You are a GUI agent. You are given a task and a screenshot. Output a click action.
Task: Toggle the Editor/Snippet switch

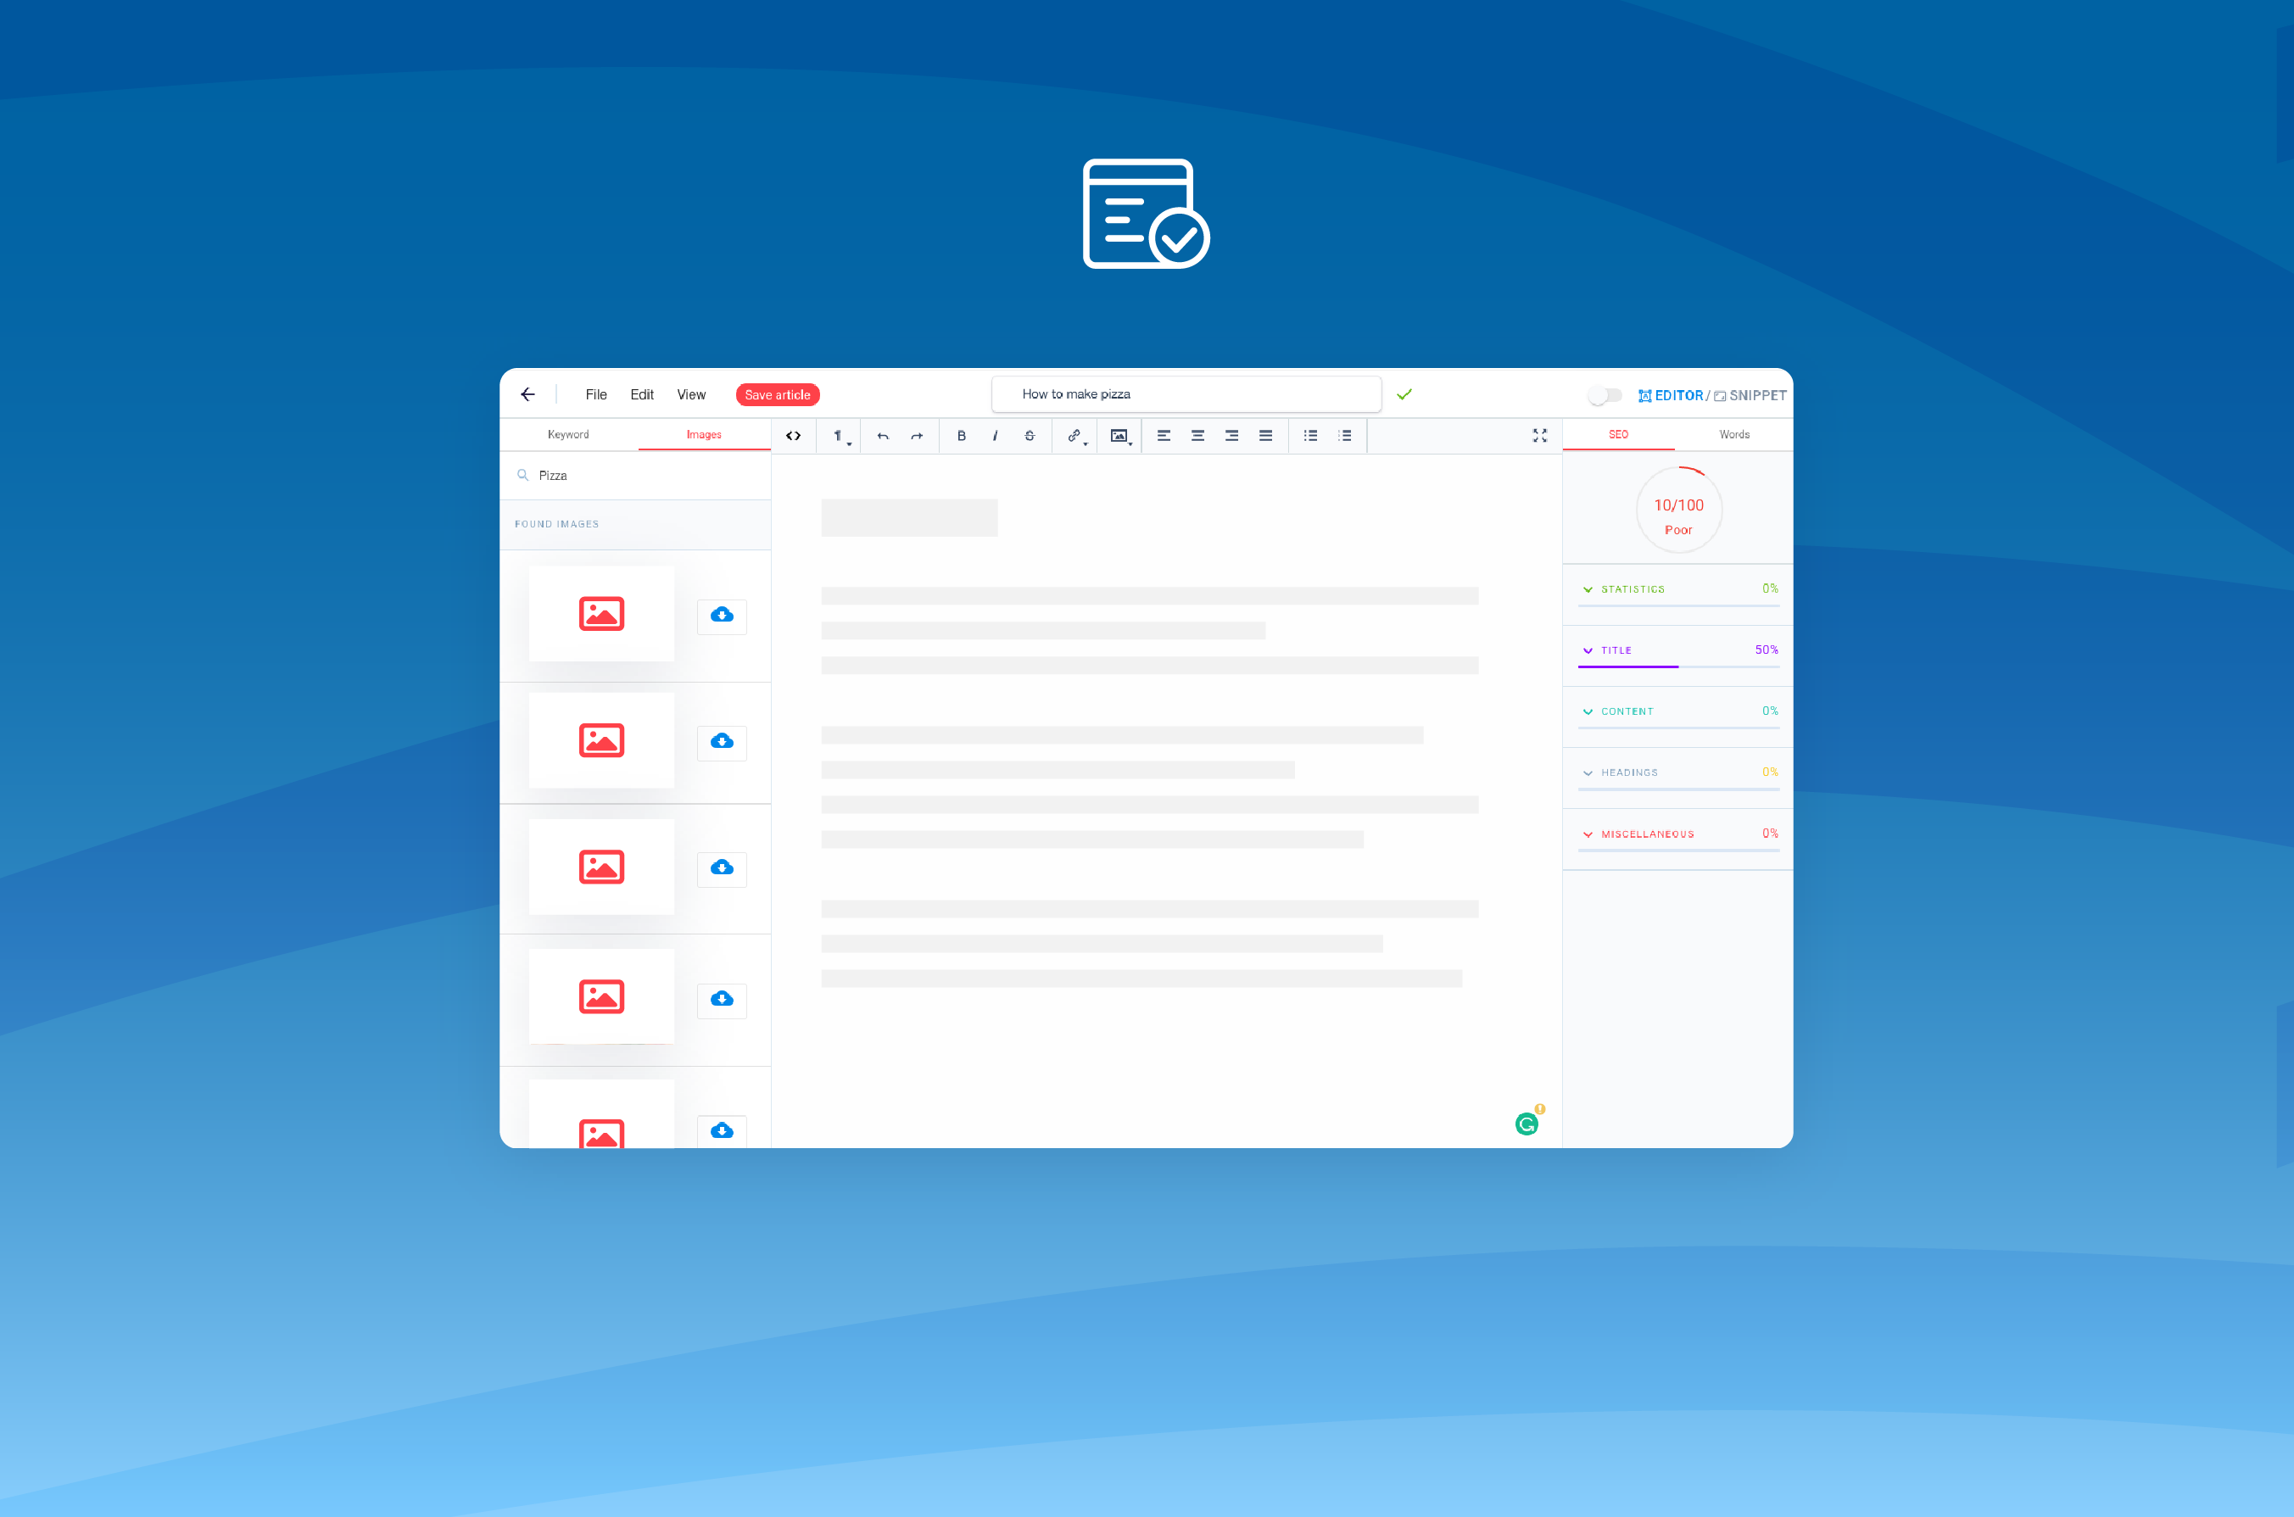click(1604, 394)
